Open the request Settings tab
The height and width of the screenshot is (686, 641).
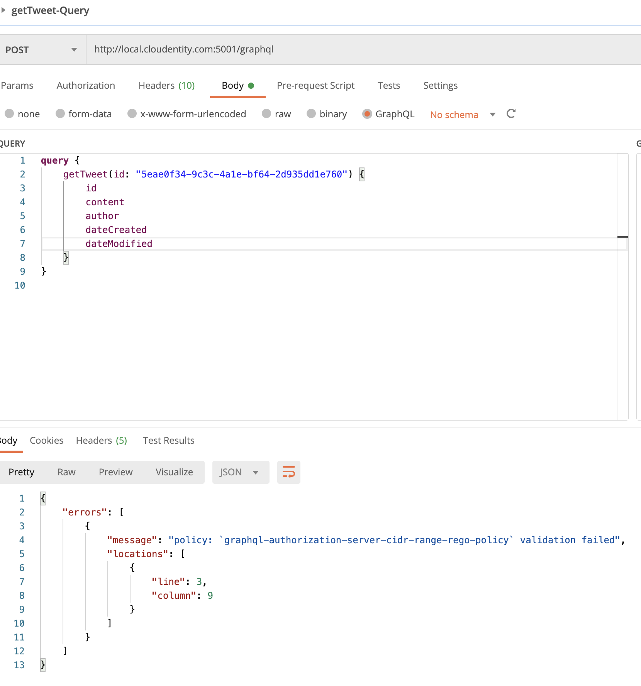[440, 85]
